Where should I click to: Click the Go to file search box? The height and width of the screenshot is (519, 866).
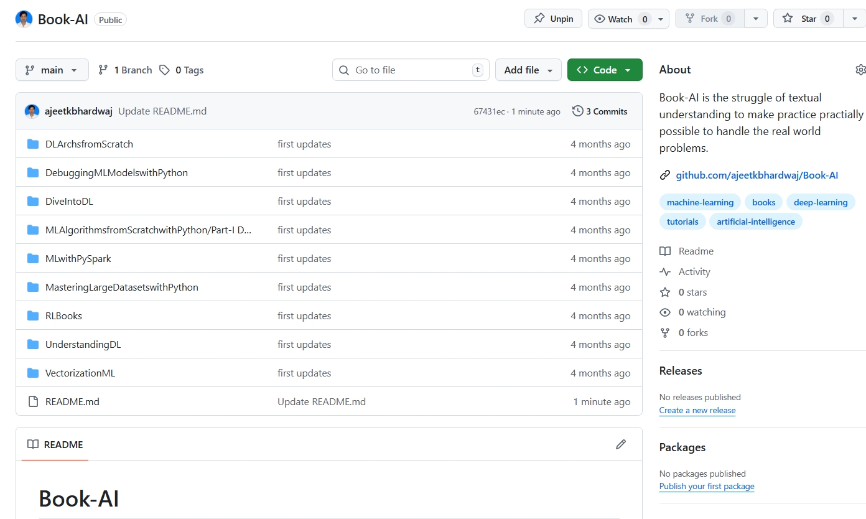(x=409, y=70)
